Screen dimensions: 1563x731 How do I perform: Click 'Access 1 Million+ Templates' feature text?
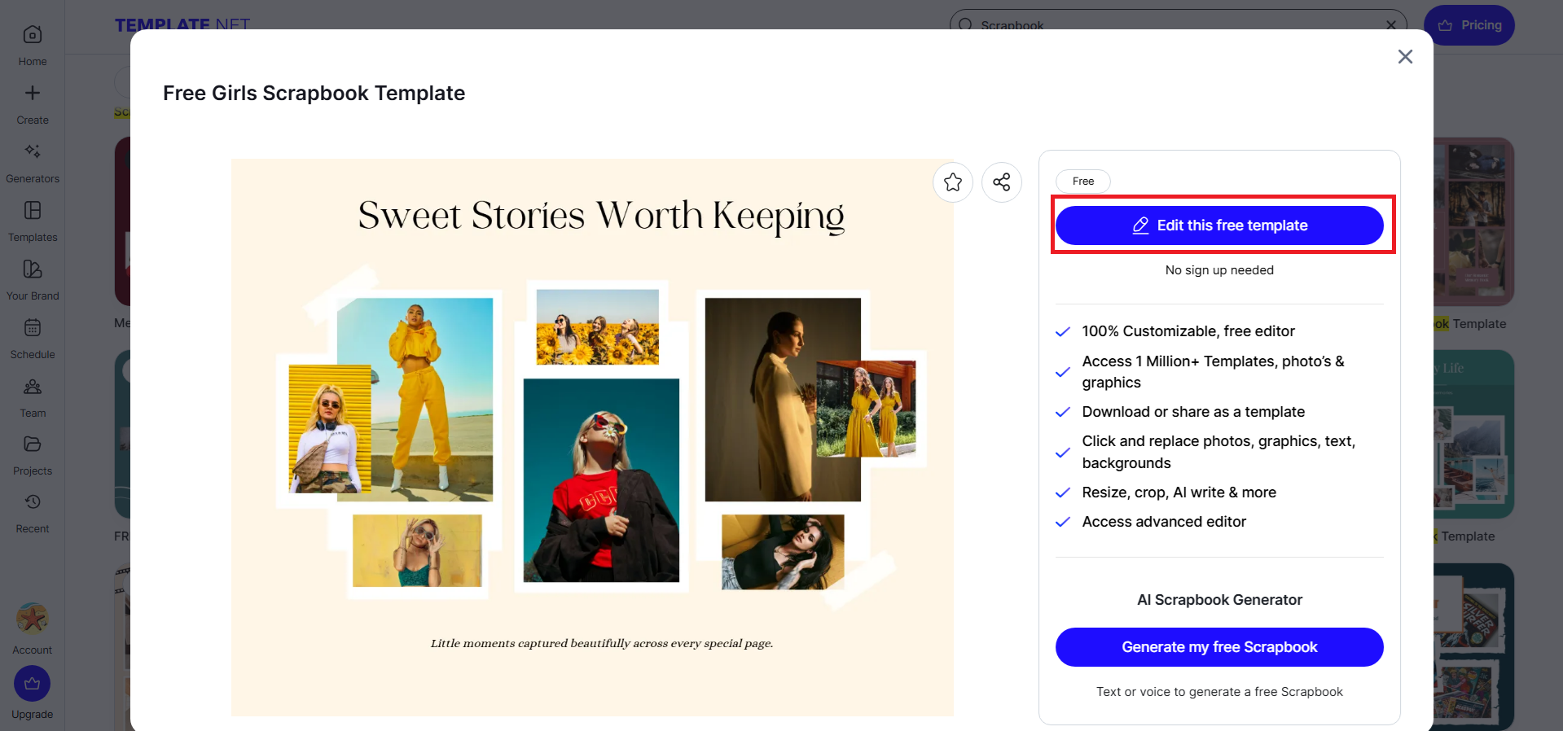tap(1214, 372)
